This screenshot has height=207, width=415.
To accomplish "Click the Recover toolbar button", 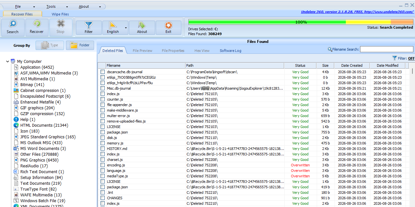I will click(37, 27).
